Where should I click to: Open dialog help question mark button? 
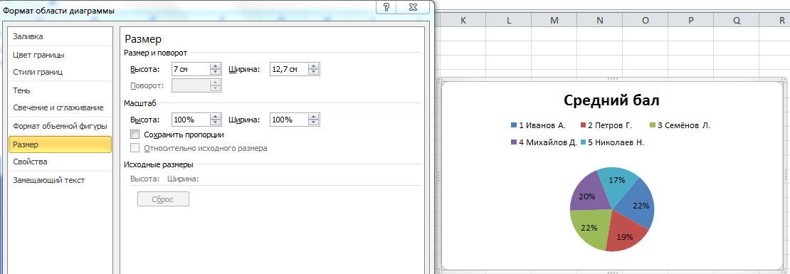[x=386, y=7]
